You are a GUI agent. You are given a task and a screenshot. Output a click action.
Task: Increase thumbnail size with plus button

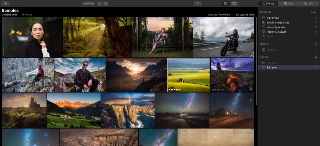pos(105,4)
